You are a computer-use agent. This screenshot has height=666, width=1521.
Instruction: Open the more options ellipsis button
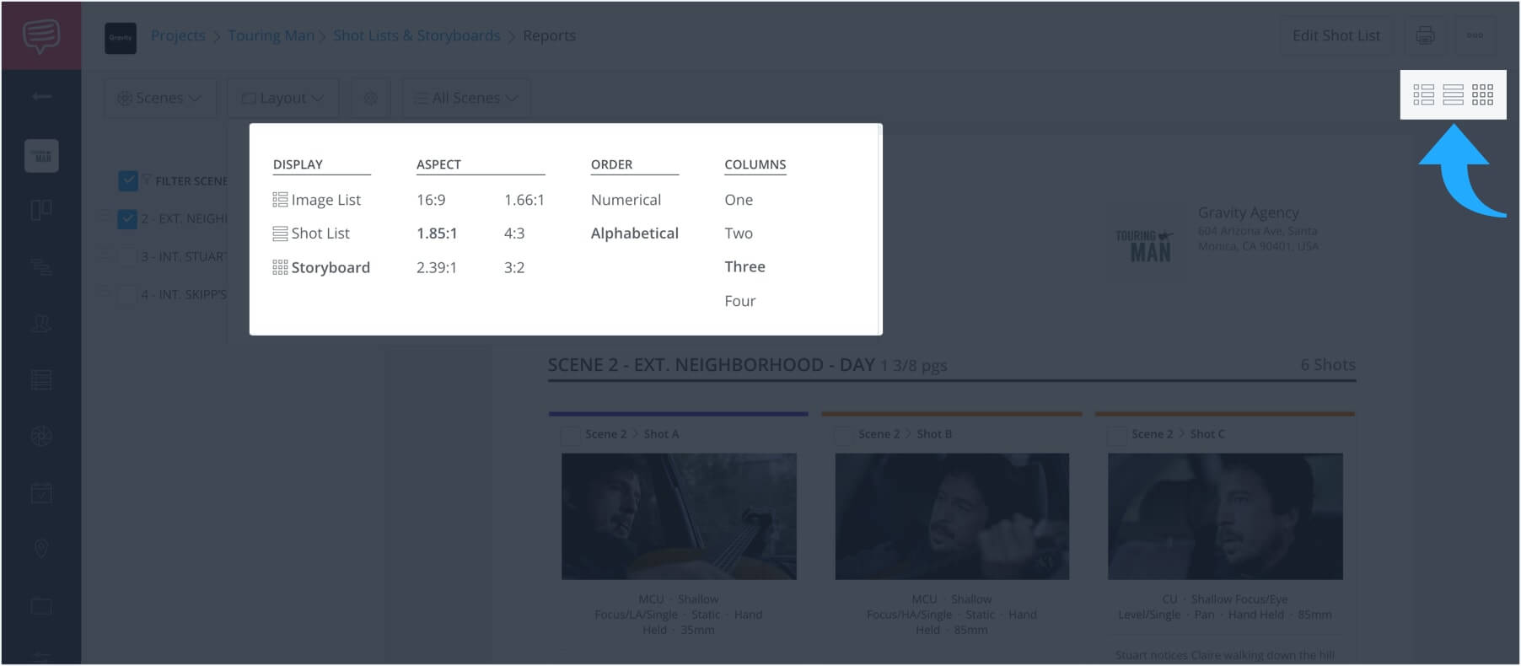[1475, 35]
